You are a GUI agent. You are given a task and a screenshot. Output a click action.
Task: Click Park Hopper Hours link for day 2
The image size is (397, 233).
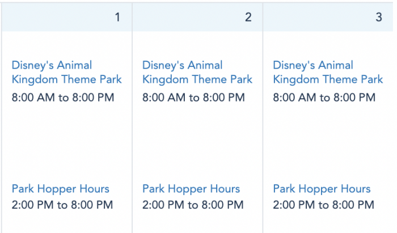[191, 189]
